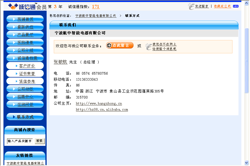Go to 最新供应 sidebar item
Screen dimensions: 250x166
coord(25,27)
